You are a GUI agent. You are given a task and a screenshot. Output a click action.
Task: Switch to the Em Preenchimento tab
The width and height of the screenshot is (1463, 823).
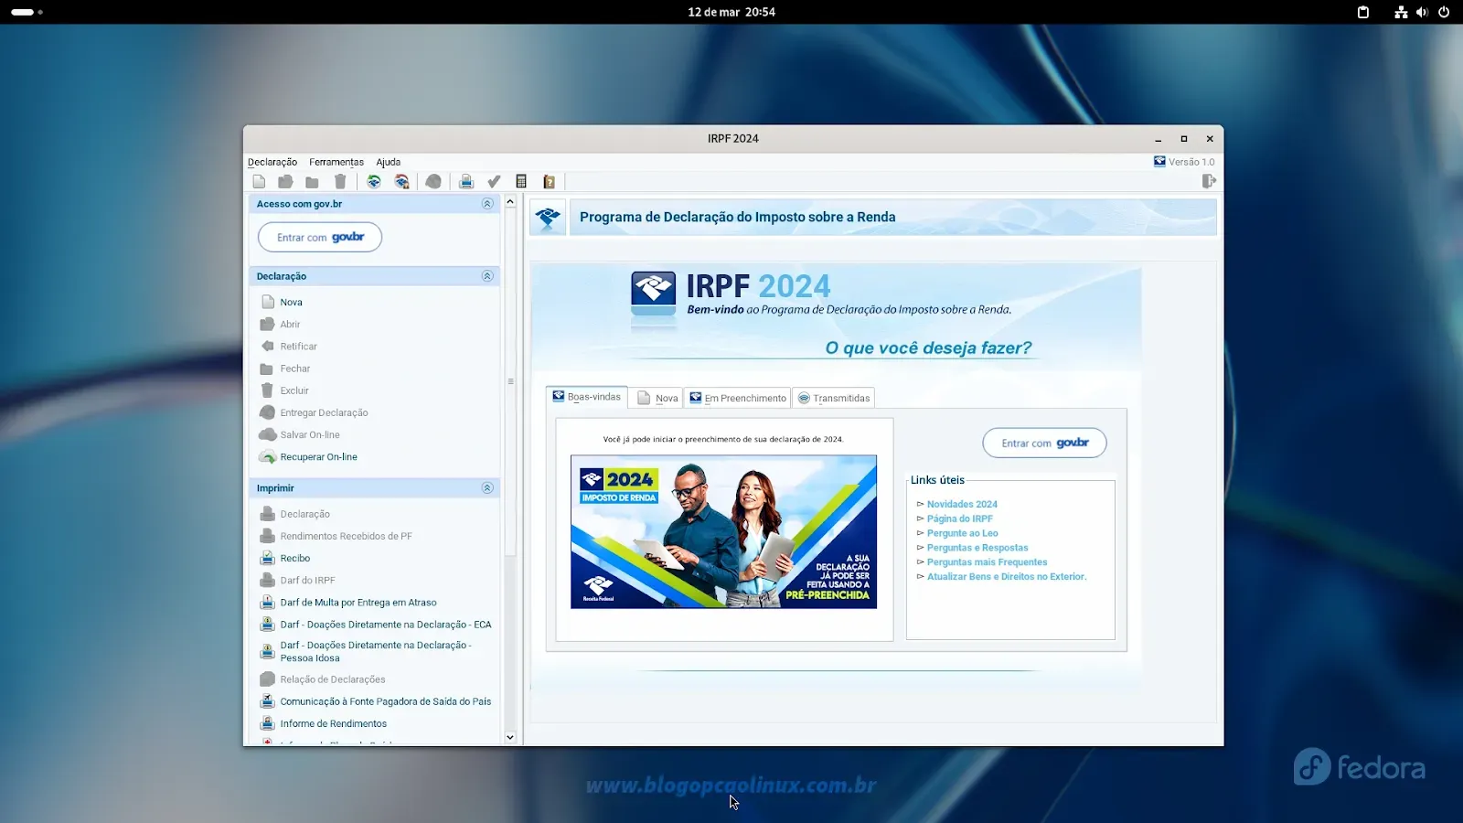tap(738, 398)
